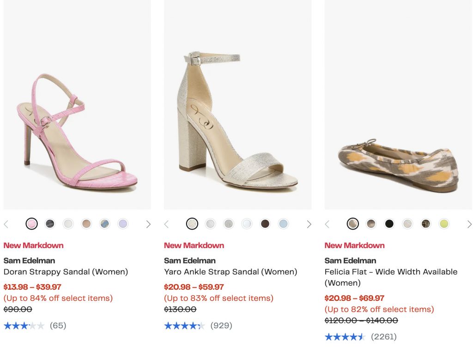View the 929 reviews for Yaro Sandal
Viewport: 473px width, 347px height.
pos(221,326)
